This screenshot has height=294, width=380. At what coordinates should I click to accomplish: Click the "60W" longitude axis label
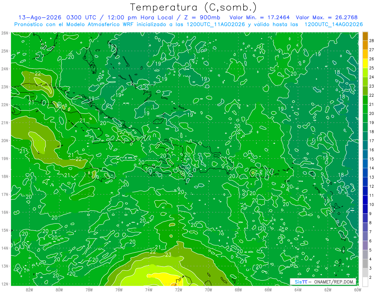pyautogui.click(x=358, y=290)
